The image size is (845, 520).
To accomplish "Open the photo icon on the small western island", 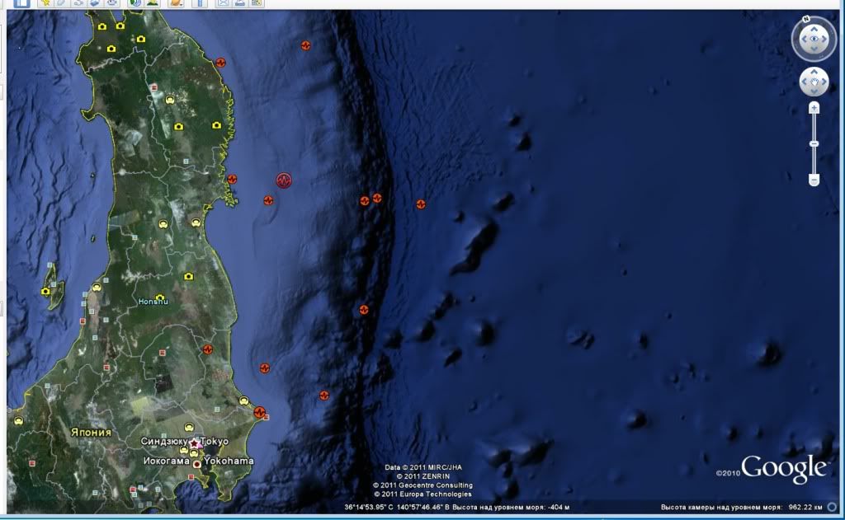I will click(x=46, y=291).
